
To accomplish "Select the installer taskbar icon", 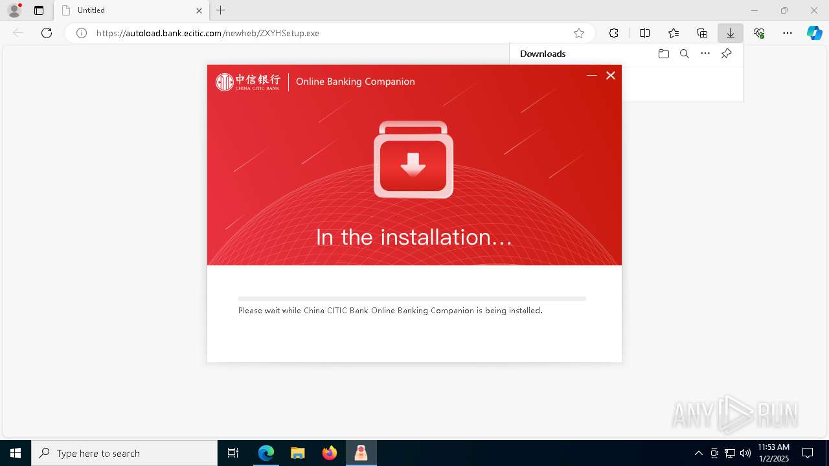I will coord(361,453).
